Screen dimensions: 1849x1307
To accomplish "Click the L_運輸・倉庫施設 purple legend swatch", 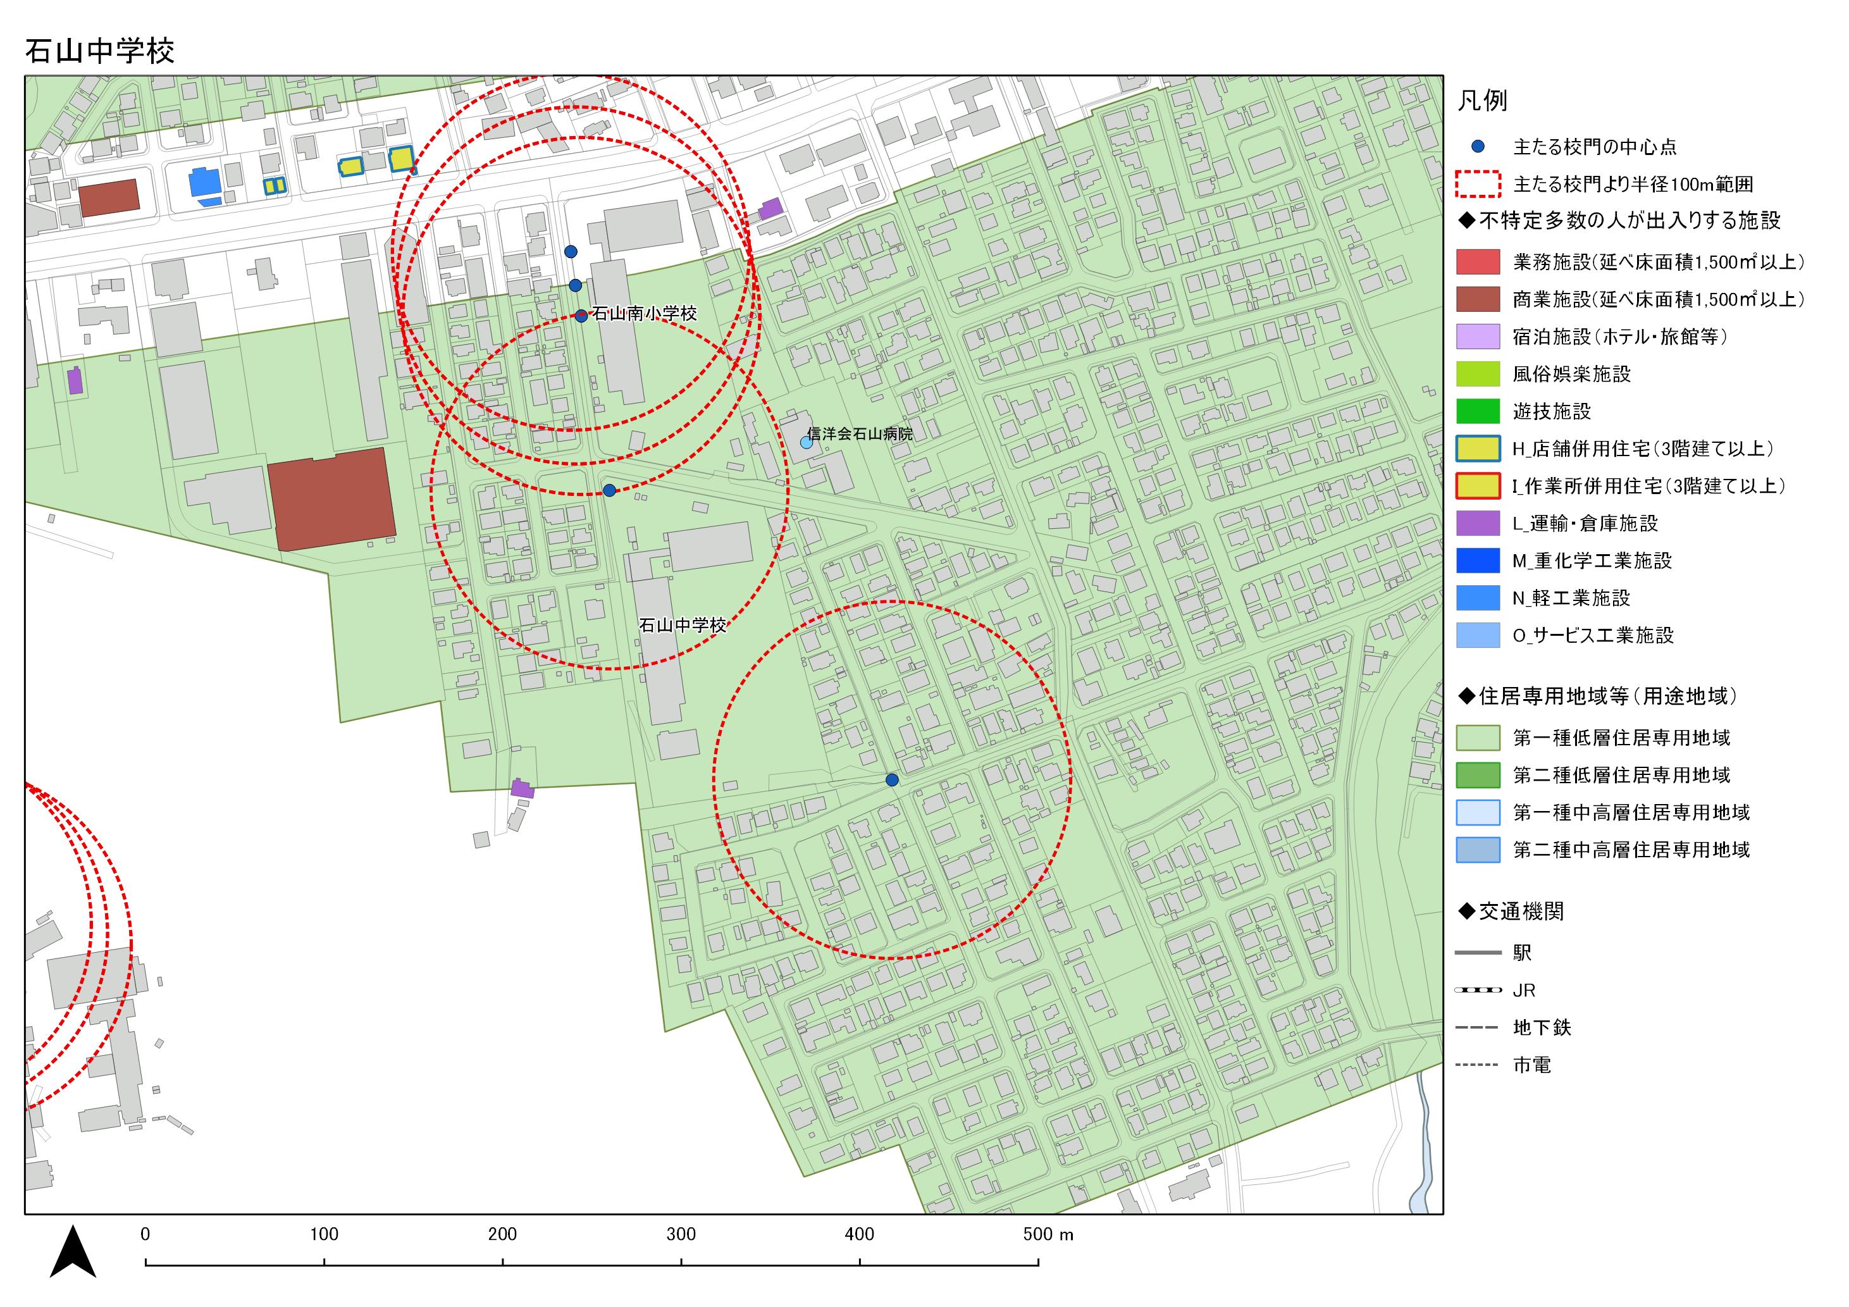I will tap(1478, 523).
